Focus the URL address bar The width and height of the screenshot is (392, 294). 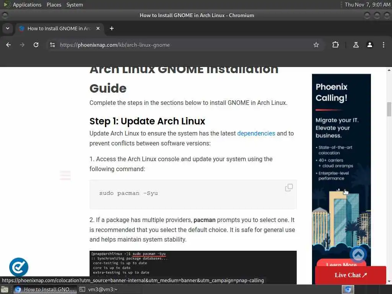185,45
